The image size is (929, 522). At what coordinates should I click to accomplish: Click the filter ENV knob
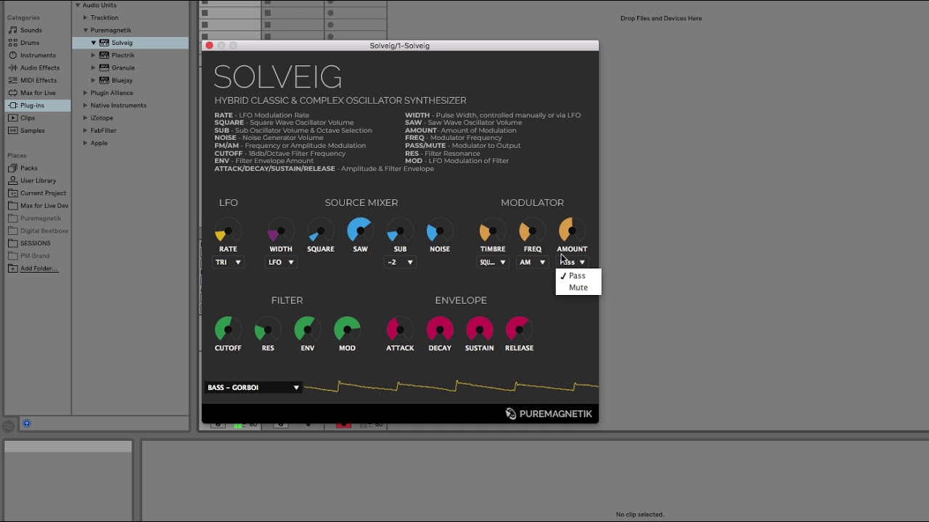point(307,329)
